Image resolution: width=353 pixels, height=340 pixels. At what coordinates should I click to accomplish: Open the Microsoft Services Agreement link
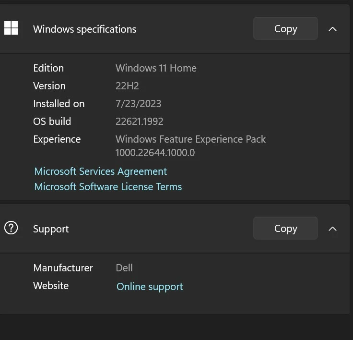click(x=100, y=171)
